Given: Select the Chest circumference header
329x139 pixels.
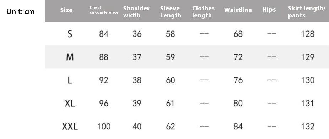Looking at the screenshot, I should [x=104, y=10].
